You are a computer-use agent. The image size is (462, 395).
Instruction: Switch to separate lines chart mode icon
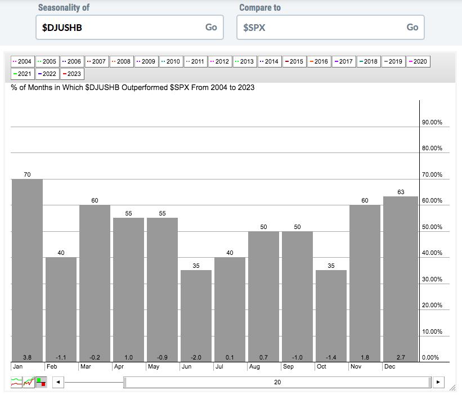pos(16,382)
